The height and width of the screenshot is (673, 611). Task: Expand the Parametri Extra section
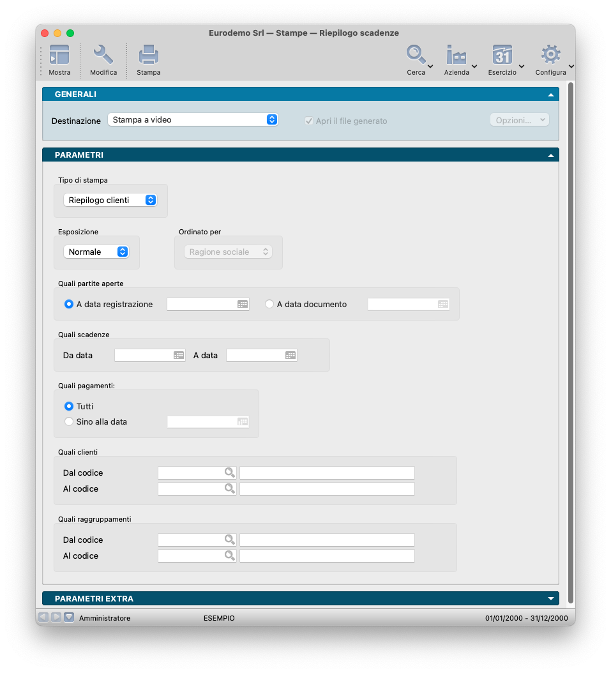point(300,598)
